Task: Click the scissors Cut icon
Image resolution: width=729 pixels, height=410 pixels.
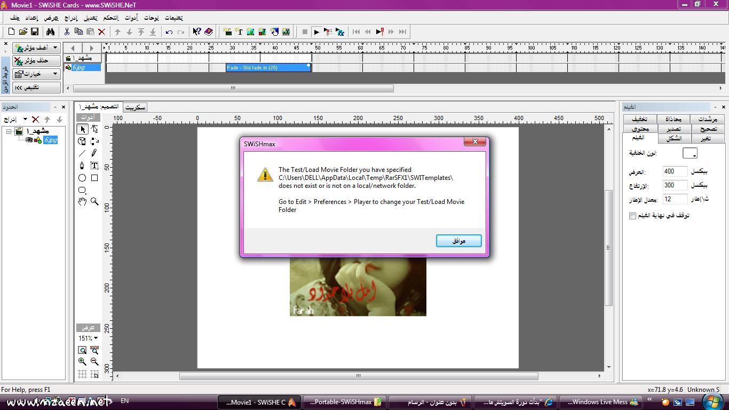Action: [66, 32]
